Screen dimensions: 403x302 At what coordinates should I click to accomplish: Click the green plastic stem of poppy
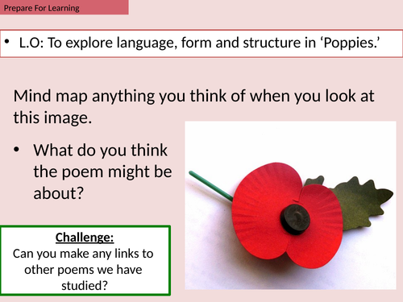point(211,186)
